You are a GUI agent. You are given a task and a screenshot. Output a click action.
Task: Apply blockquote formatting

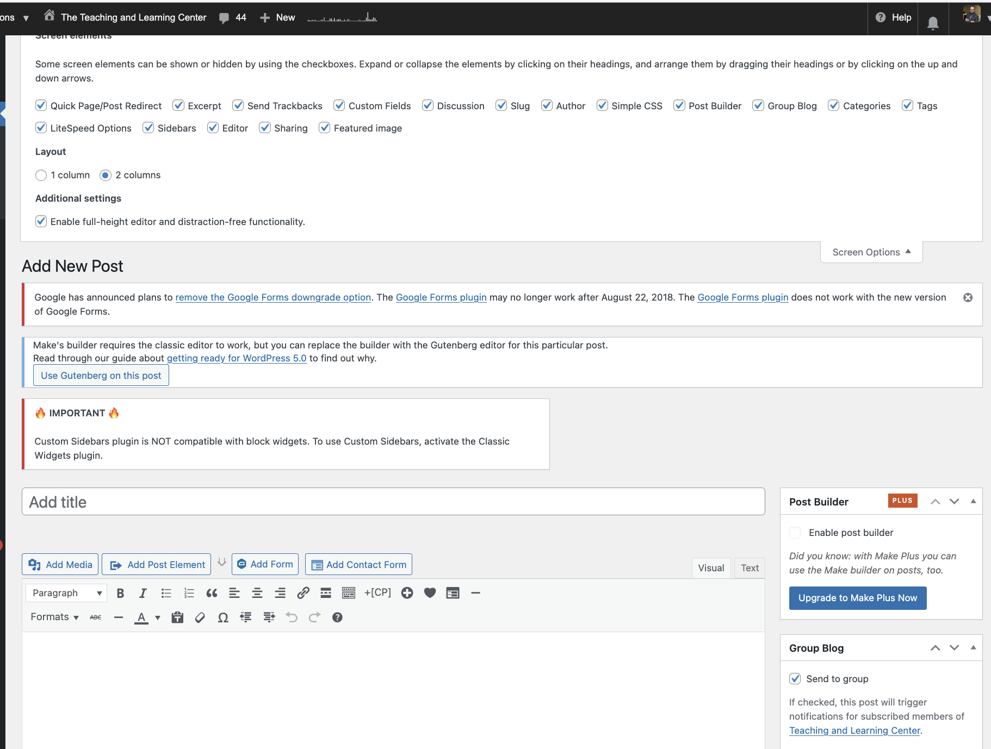212,593
